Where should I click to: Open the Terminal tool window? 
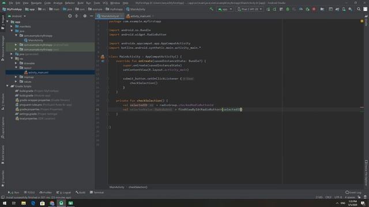pos(97,192)
